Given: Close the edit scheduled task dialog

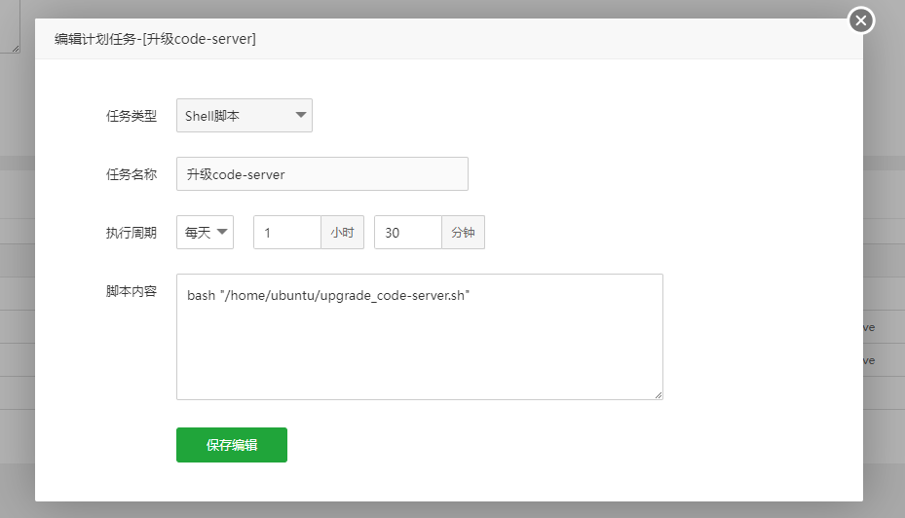Looking at the screenshot, I should point(860,20).
